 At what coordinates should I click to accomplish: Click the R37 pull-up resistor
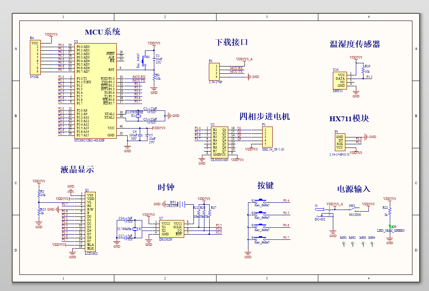(x=209, y=214)
